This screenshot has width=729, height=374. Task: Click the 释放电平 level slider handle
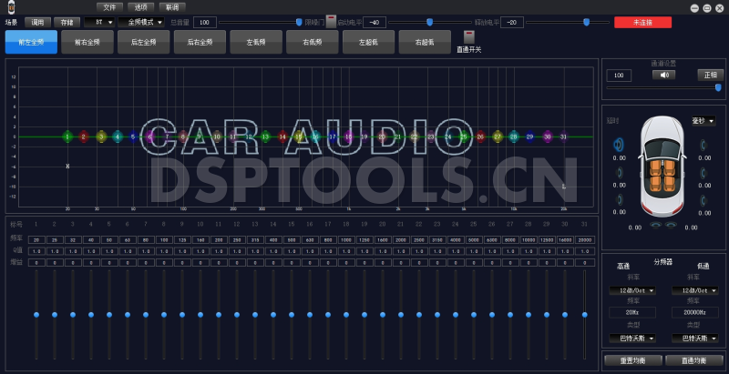click(586, 22)
